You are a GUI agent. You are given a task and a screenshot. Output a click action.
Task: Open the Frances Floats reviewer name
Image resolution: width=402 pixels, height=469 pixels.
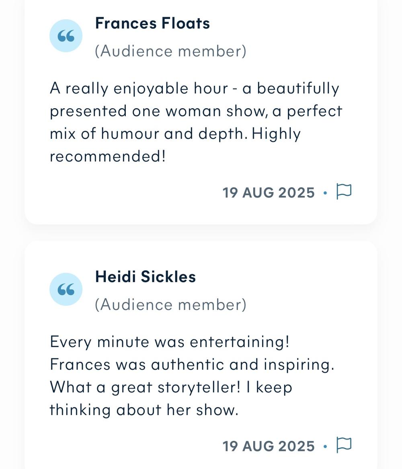152,23
